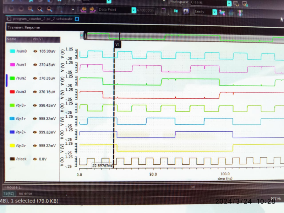
Task: Click the zoom fit magnifier icon
Action: pos(31,9)
